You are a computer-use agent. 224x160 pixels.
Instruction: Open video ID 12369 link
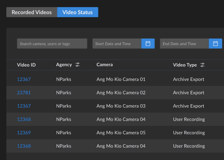point(24,133)
